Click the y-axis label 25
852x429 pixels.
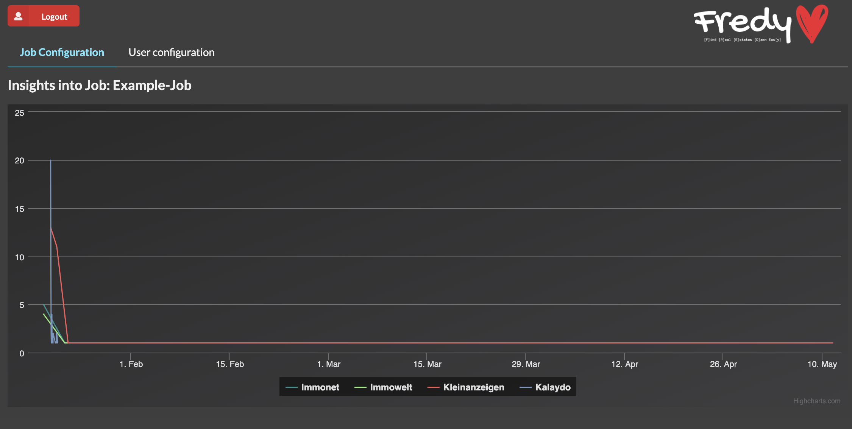(x=19, y=113)
